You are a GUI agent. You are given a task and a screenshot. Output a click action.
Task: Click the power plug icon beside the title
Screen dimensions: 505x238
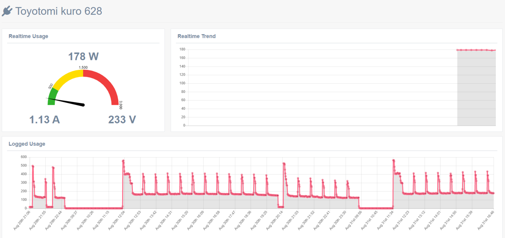[x=7, y=11]
